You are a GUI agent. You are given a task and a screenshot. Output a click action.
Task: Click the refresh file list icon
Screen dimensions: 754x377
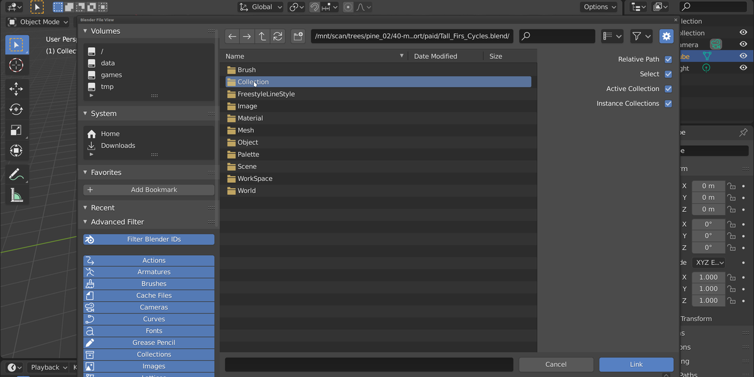click(x=278, y=36)
